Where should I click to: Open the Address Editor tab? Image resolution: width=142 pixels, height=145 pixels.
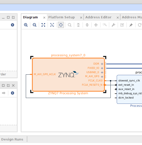[x=98, y=17]
